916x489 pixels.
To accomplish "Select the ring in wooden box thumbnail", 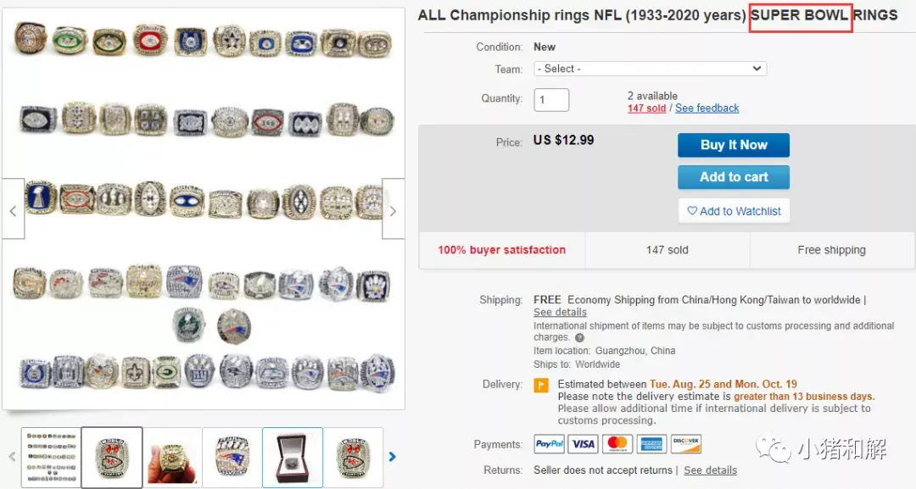I will pos(293,458).
